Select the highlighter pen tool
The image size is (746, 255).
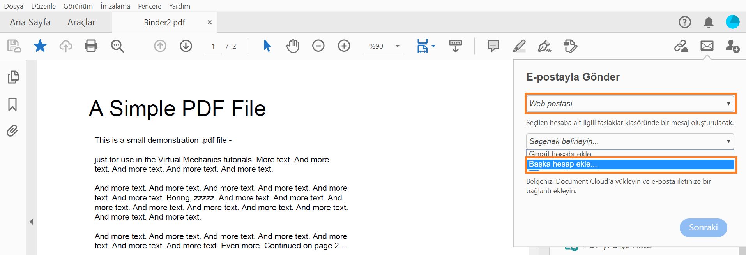(x=519, y=46)
